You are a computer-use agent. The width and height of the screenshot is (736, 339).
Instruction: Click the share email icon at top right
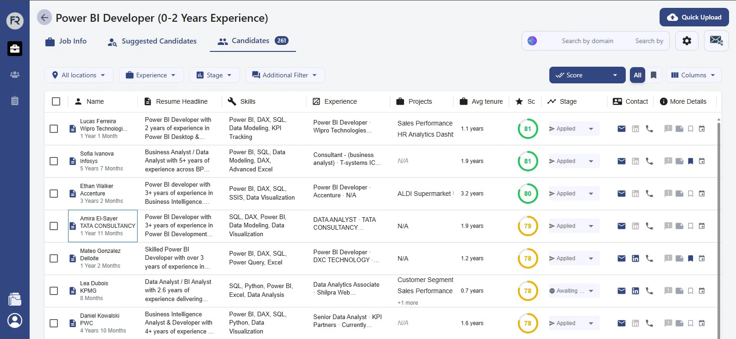pyautogui.click(x=716, y=41)
